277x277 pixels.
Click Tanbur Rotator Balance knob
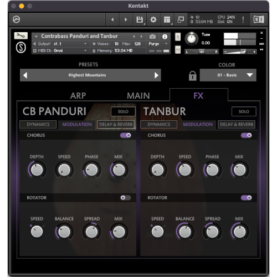[x=185, y=232]
